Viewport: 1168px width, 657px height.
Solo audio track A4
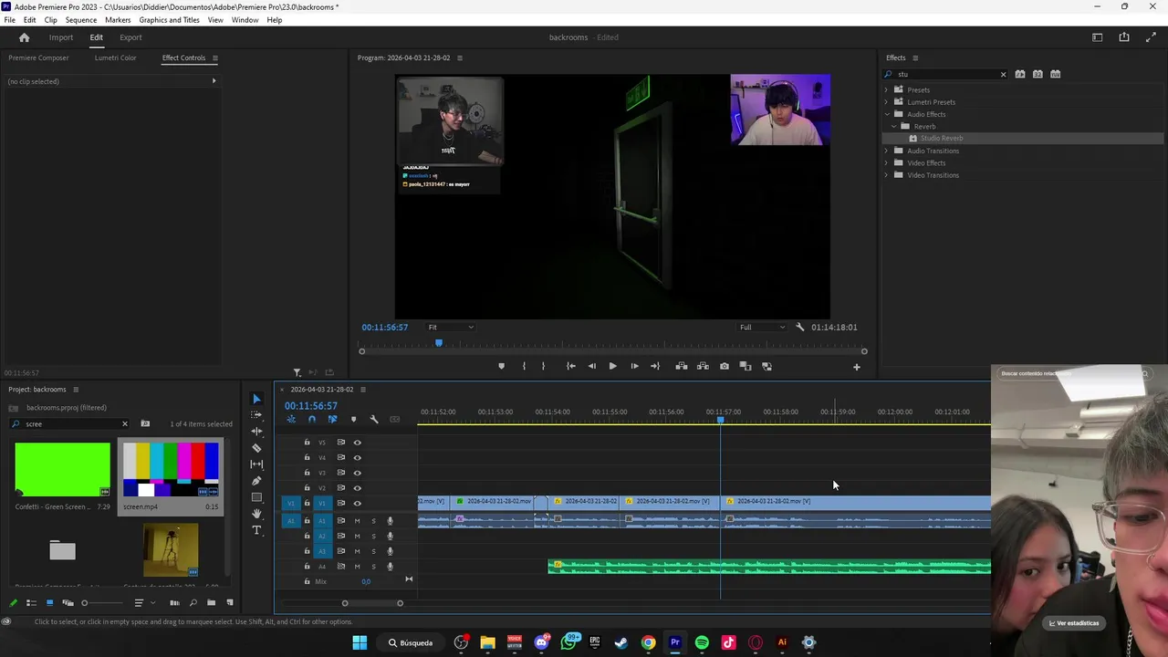(x=373, y=567)
